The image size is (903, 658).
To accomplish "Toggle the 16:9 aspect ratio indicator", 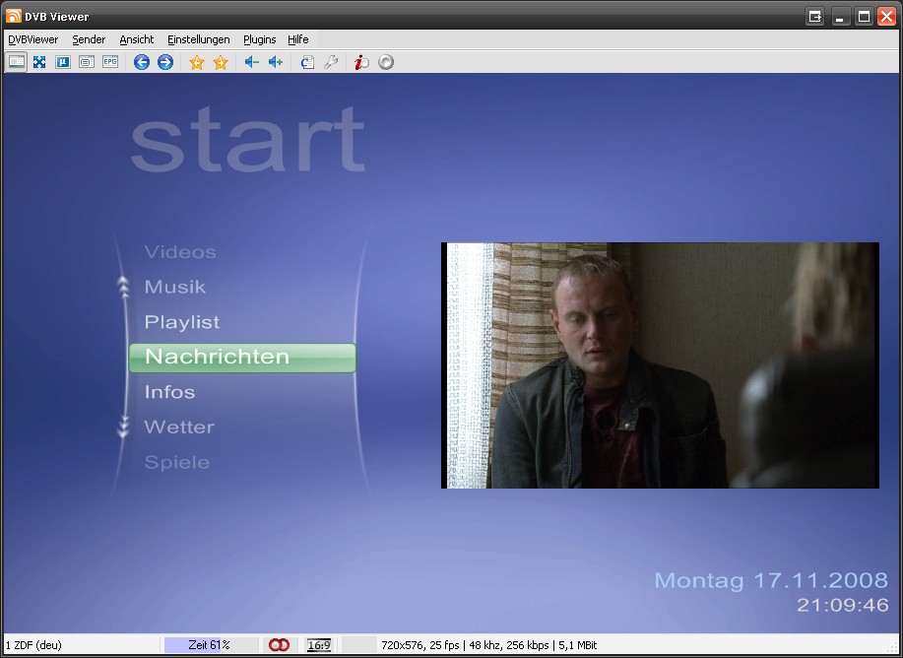I will pos(318,645).
